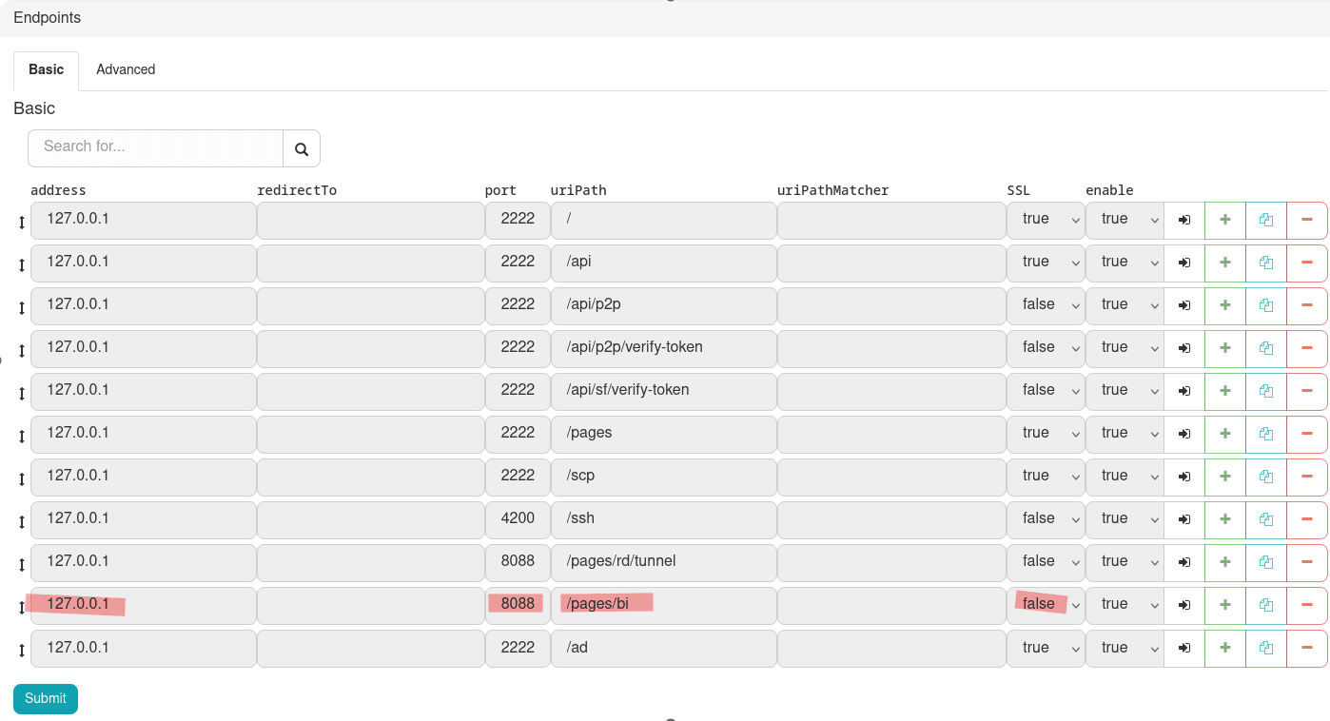Click the login arrow icon for / row
1330x721 pixels.
coord(1183,220)
